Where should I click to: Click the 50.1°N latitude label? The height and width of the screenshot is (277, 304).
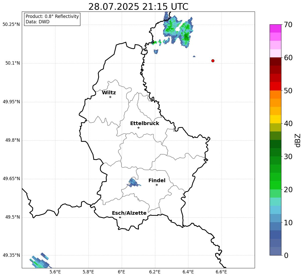(12, 63)
